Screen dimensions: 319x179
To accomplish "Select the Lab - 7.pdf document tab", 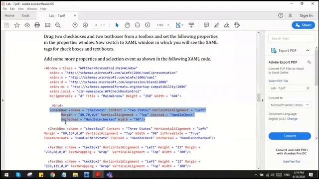I will click(57, 15).
